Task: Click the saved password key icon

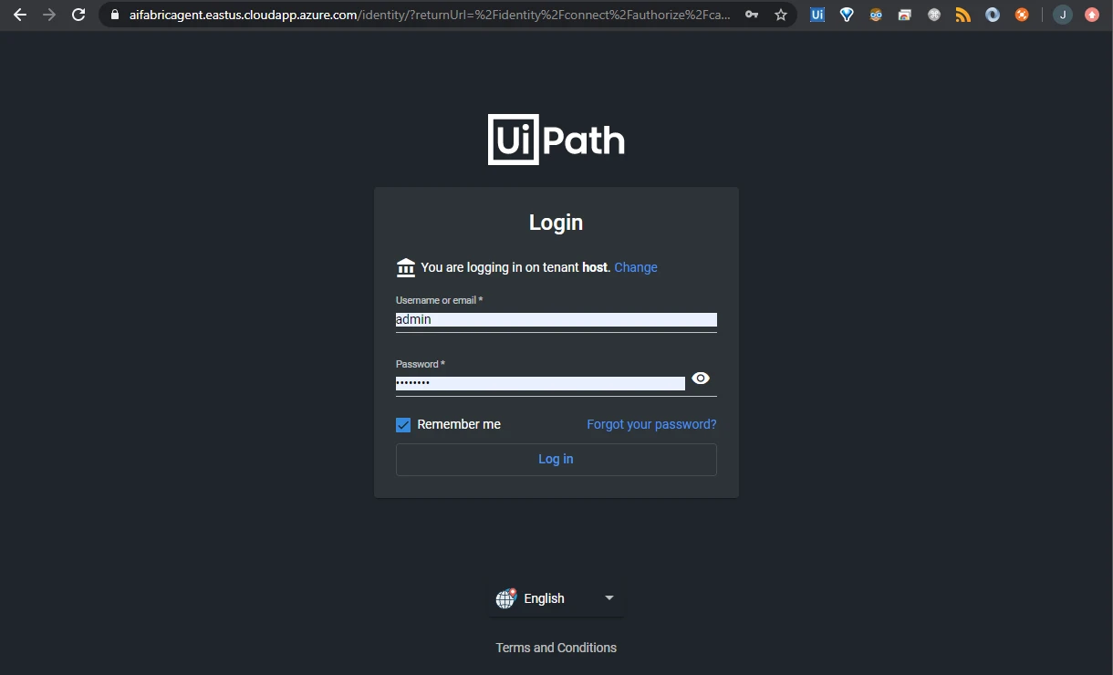Action: 752,15
